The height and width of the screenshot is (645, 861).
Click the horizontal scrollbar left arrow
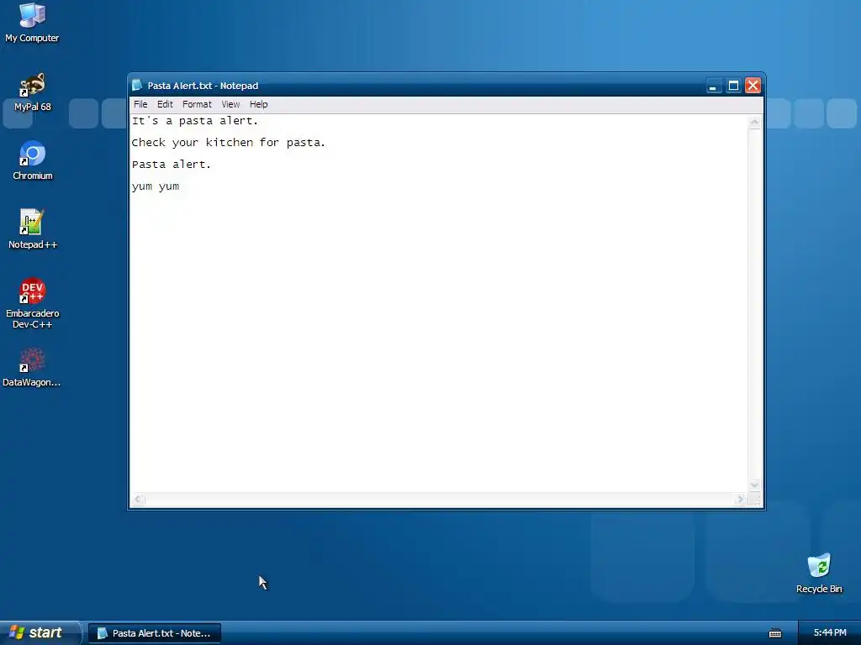(139, 499)
